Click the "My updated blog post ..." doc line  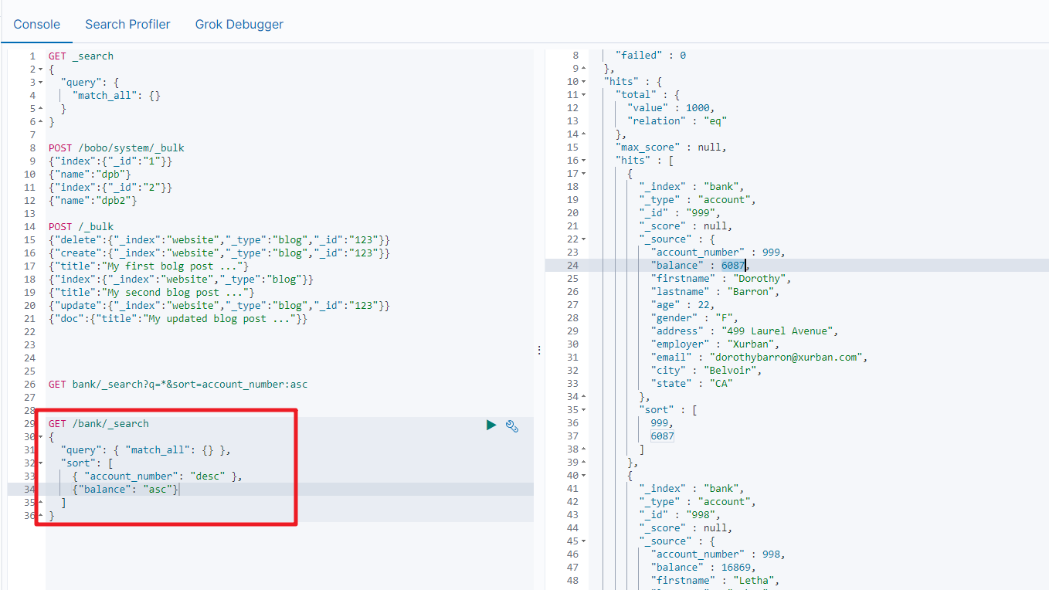click(x=178, y=319)
